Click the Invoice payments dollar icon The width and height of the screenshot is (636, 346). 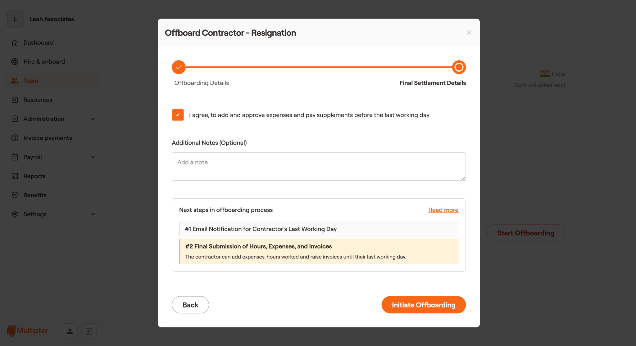click(15, 138)
